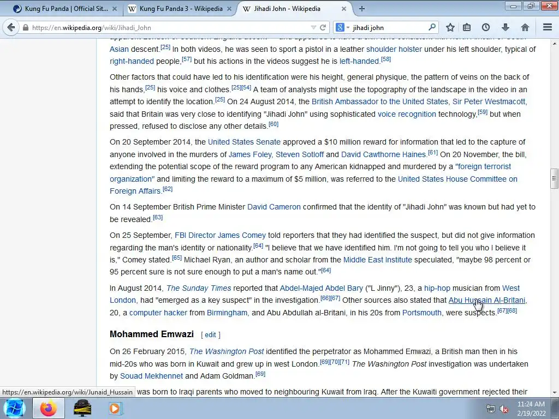Image resolution: width=559 pixels, height=419 pixels.
Task: Open the Abu Hussain Al-Britani link
Action: point(486,301)
